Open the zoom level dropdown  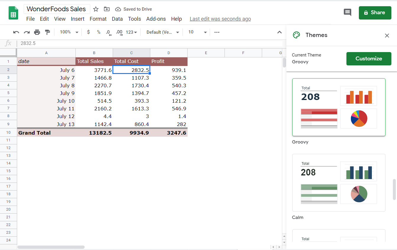tap(68, 32)
